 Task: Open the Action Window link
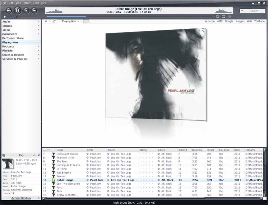(21, 198)
